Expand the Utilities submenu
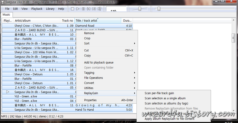The width and height of the screenshot is (238, 123). [x=107, y=88]
